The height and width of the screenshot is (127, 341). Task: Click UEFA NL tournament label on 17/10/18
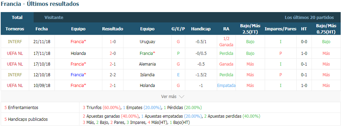click(x=15, y=64)
